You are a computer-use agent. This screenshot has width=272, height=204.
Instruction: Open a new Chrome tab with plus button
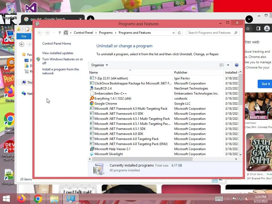click(90, 19)
